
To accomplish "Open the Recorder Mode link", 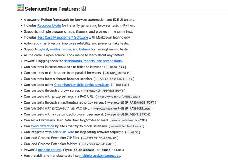I will click(49, 26).
